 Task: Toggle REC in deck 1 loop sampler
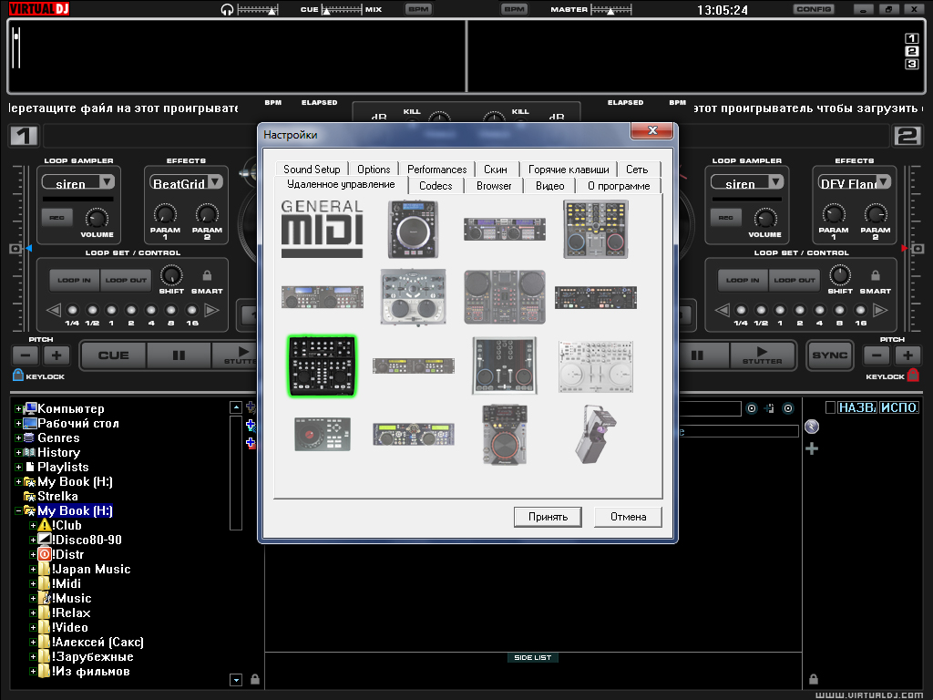tap(57, 218)
